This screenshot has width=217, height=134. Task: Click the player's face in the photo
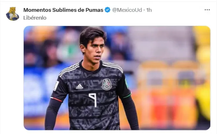tap(95, 52)
